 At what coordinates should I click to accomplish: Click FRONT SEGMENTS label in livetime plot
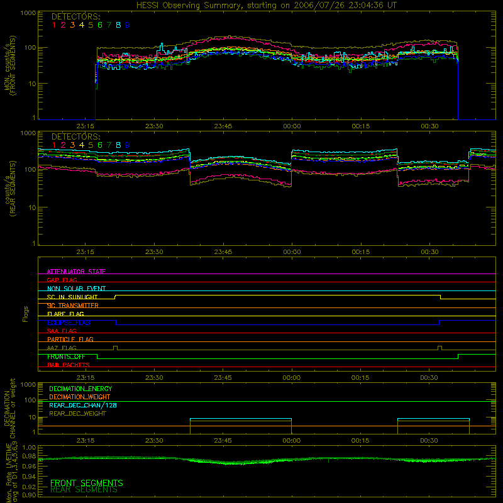[87, 483]
